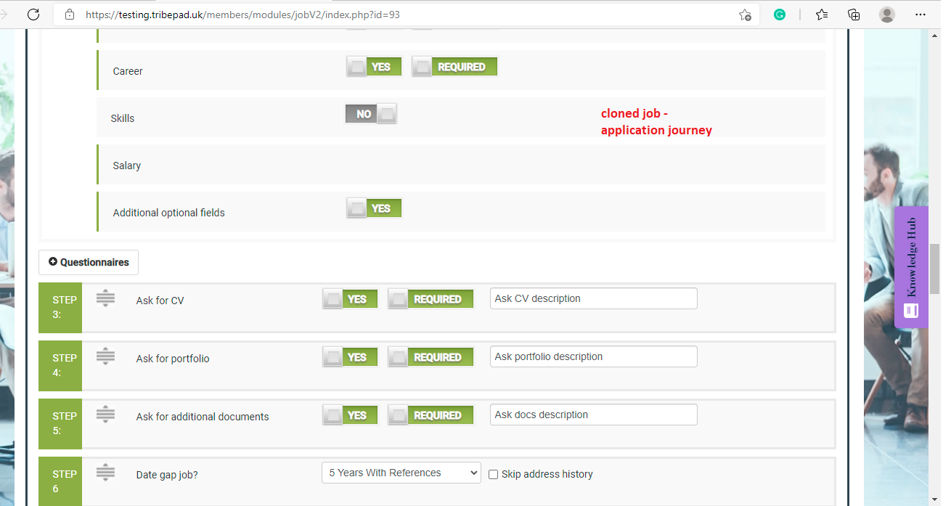Screen dimensions: 951x506
Task: Click drag handle icon for Ask for portfolio
Action: 106,356
